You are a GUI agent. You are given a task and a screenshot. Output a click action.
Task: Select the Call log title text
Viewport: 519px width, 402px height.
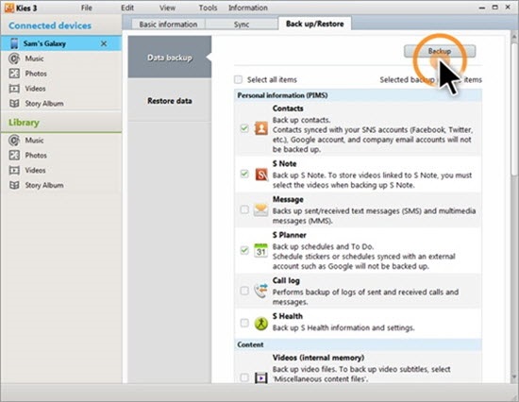(286, 280)
